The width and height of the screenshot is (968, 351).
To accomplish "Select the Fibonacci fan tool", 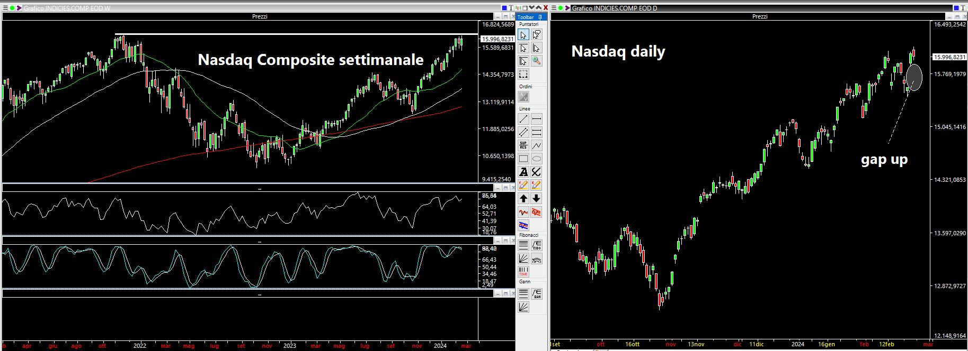I will 523,258.
